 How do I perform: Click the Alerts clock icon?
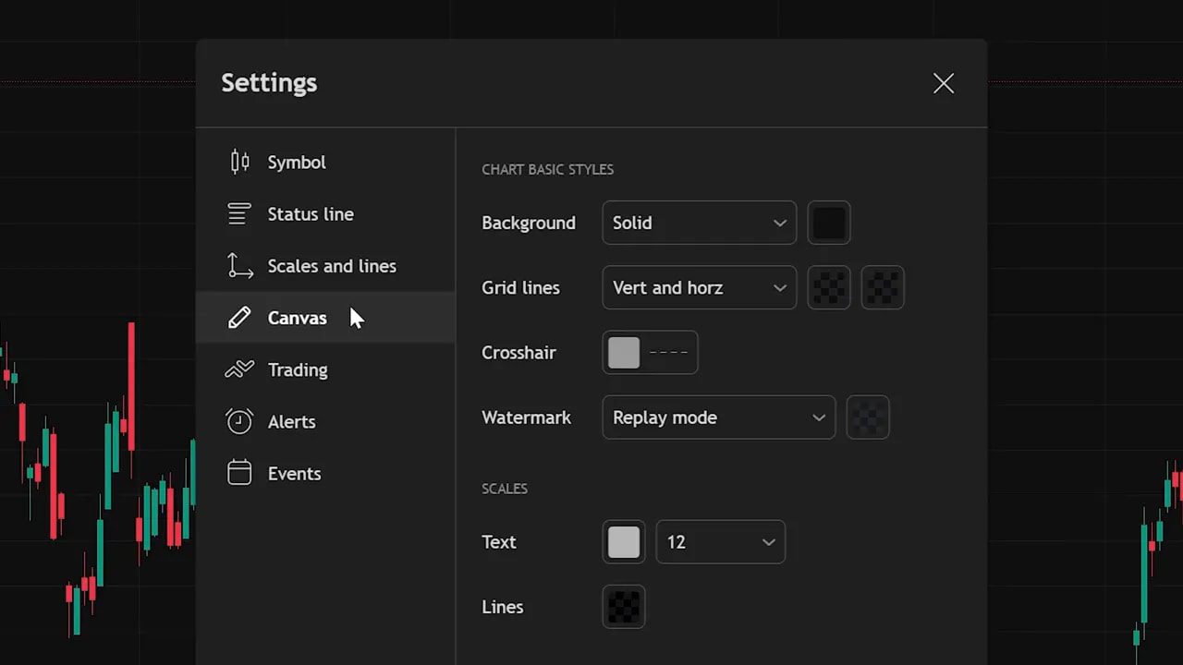pyautogui.click(x=239, y=421)
